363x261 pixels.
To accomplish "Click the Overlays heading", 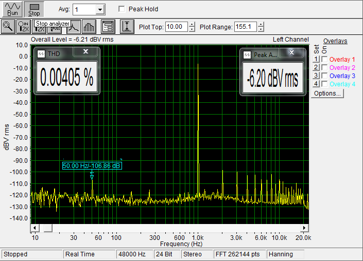I will click(335, 41).
